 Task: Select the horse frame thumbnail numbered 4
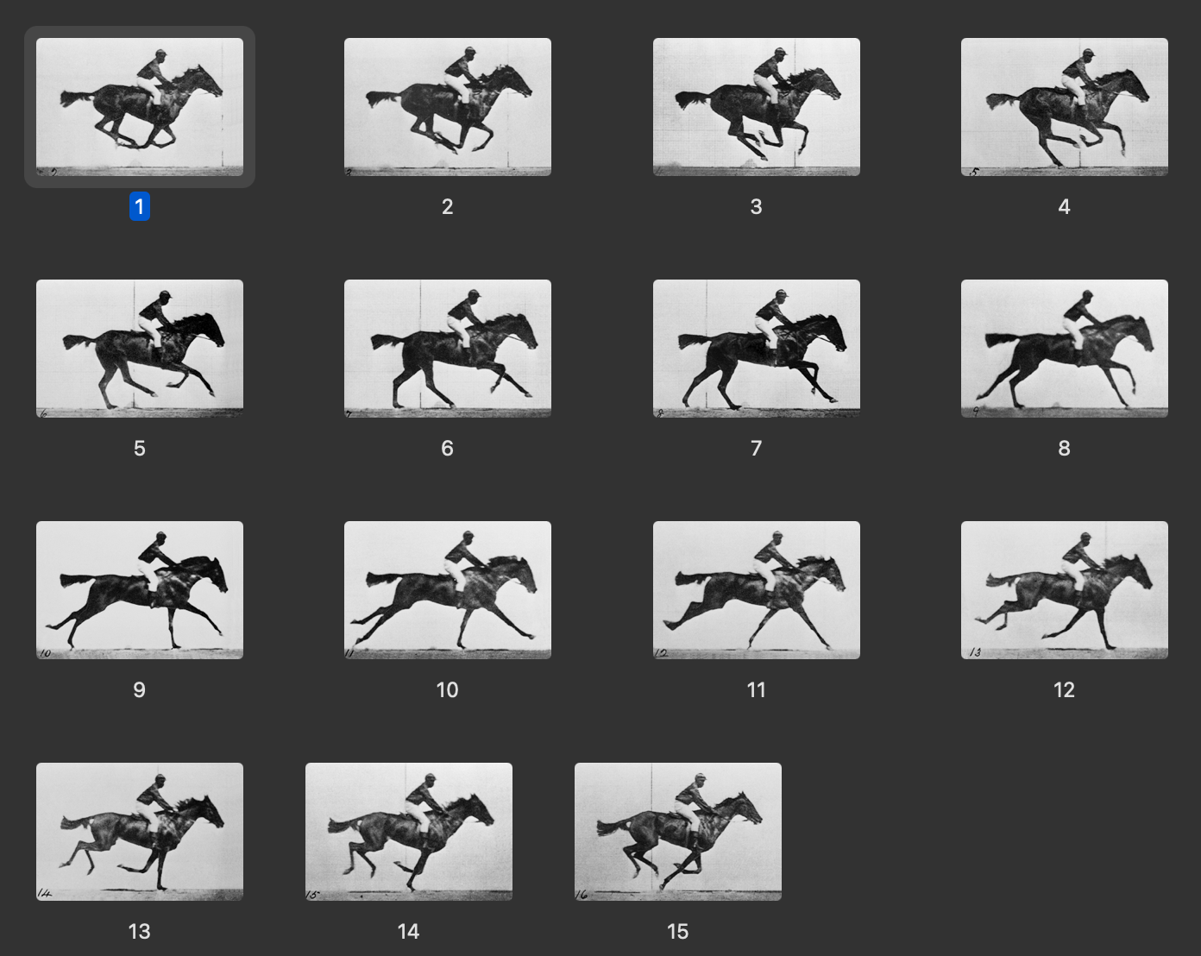pyautogui.click(x=1065, y=107)
